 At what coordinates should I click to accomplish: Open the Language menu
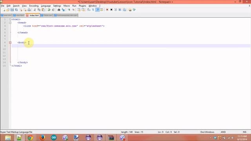point(46,6)
